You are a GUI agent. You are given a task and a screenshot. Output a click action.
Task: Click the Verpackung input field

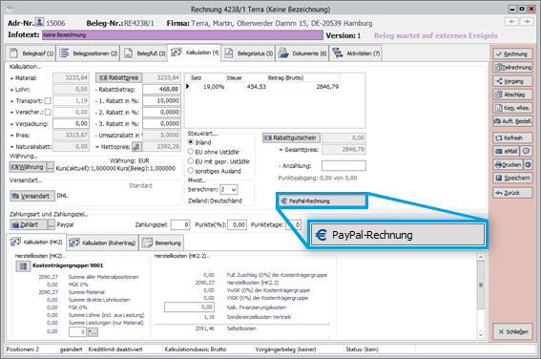[71, 123]
